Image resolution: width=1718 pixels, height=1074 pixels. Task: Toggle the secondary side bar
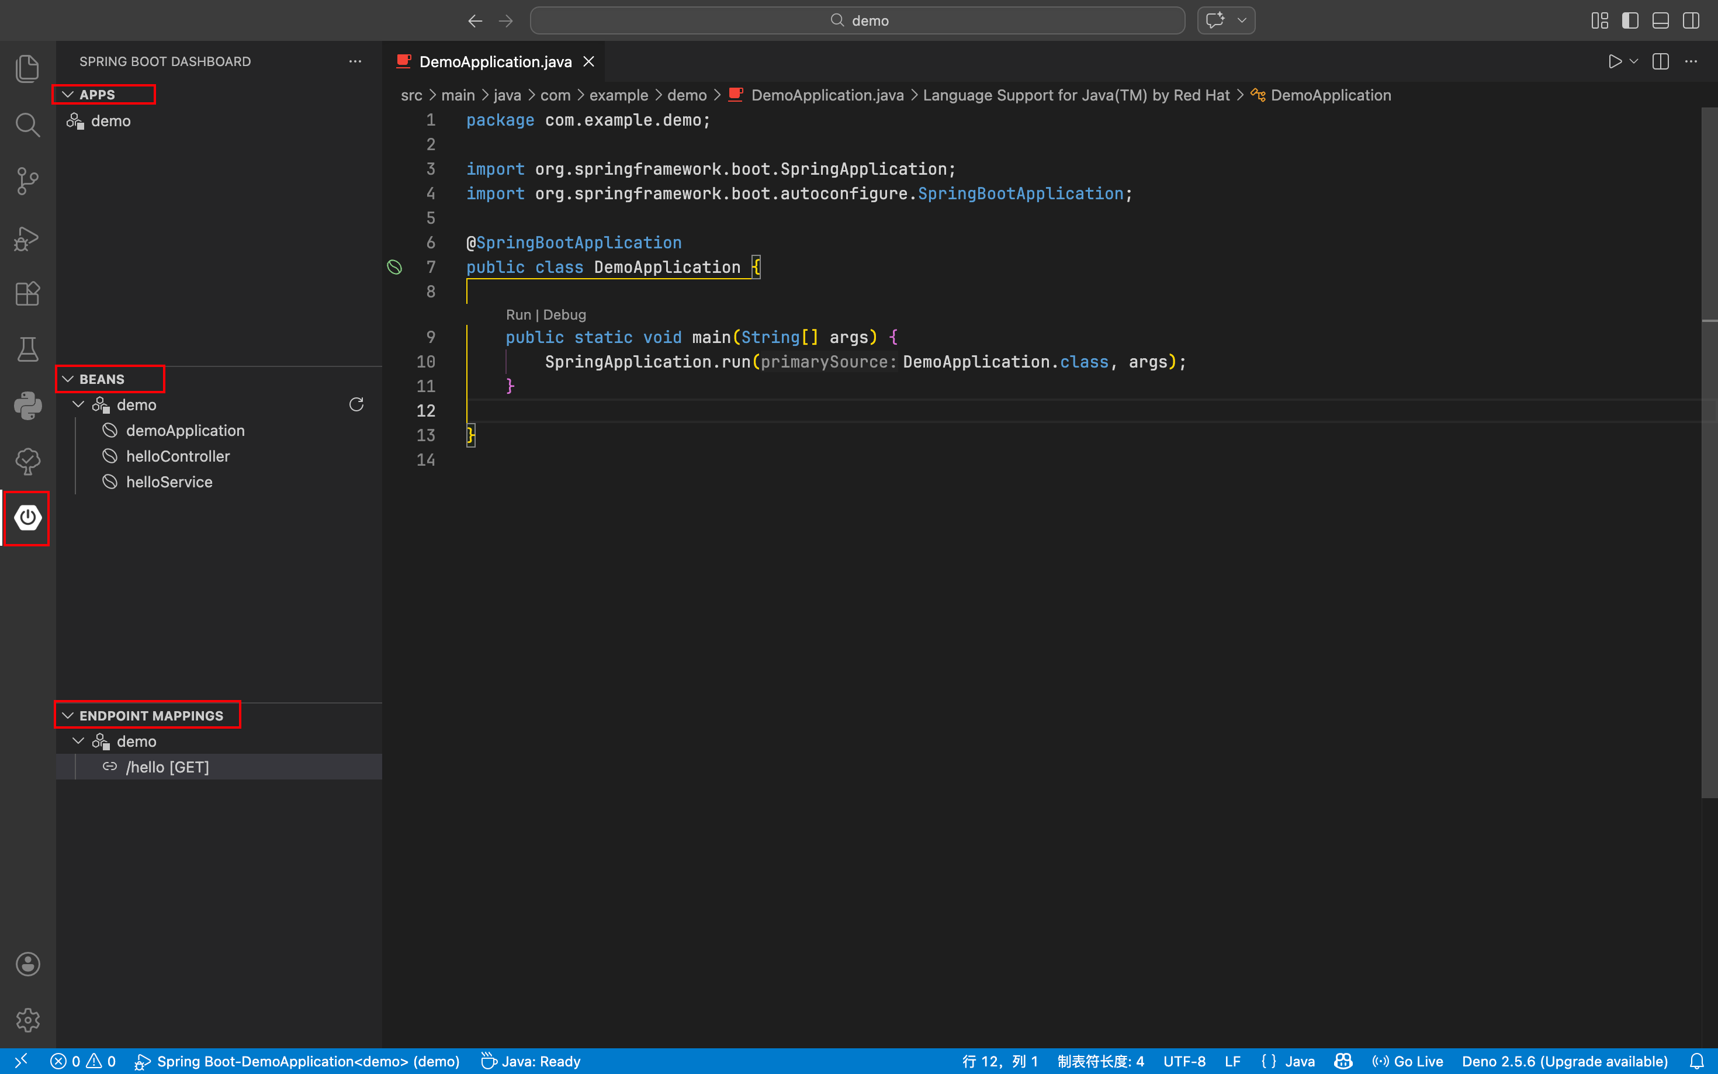(x=1691, y=20)
